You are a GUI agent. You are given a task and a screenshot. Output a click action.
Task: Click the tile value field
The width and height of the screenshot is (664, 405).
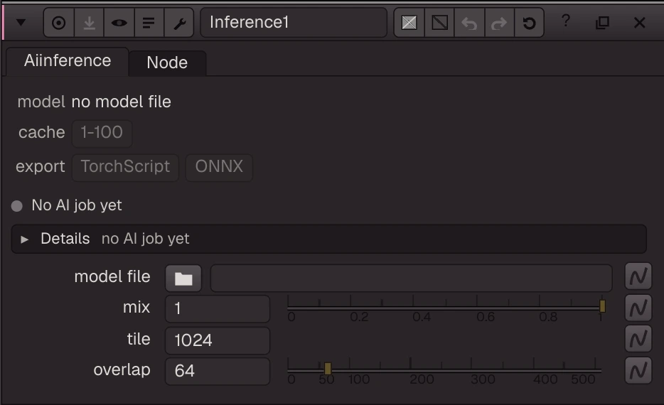pos(218,340)
